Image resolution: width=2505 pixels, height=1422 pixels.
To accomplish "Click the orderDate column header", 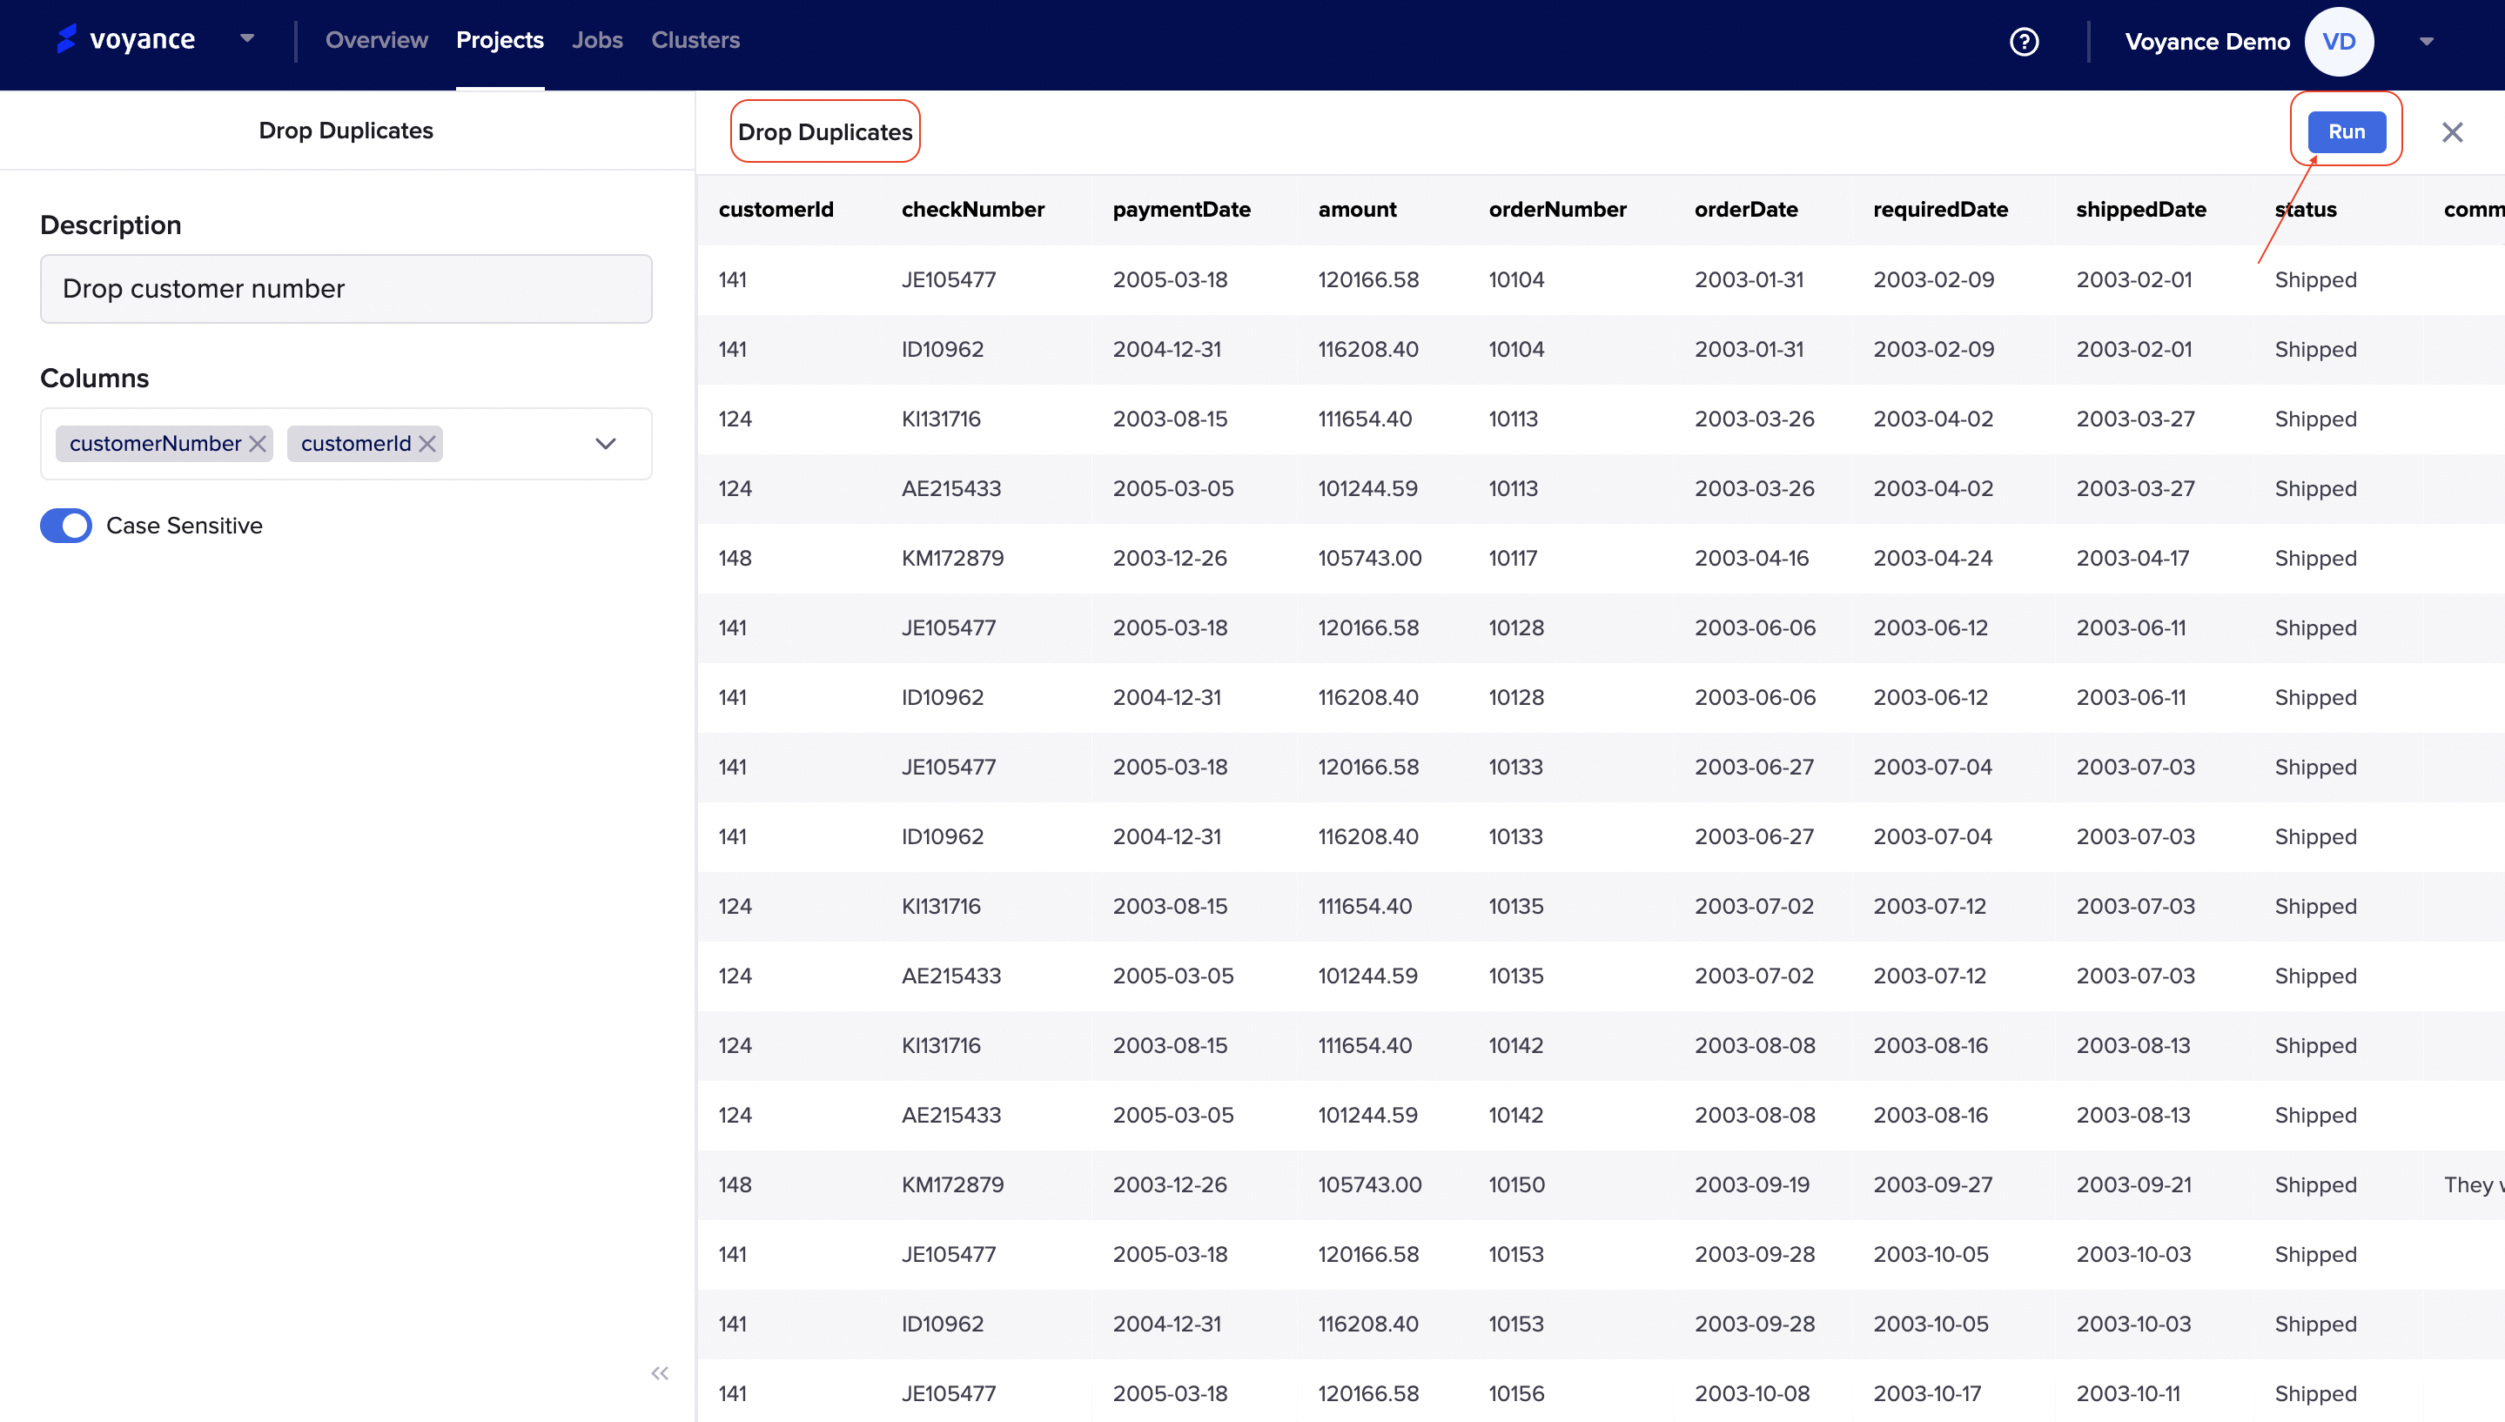I will coord(1745,209).
